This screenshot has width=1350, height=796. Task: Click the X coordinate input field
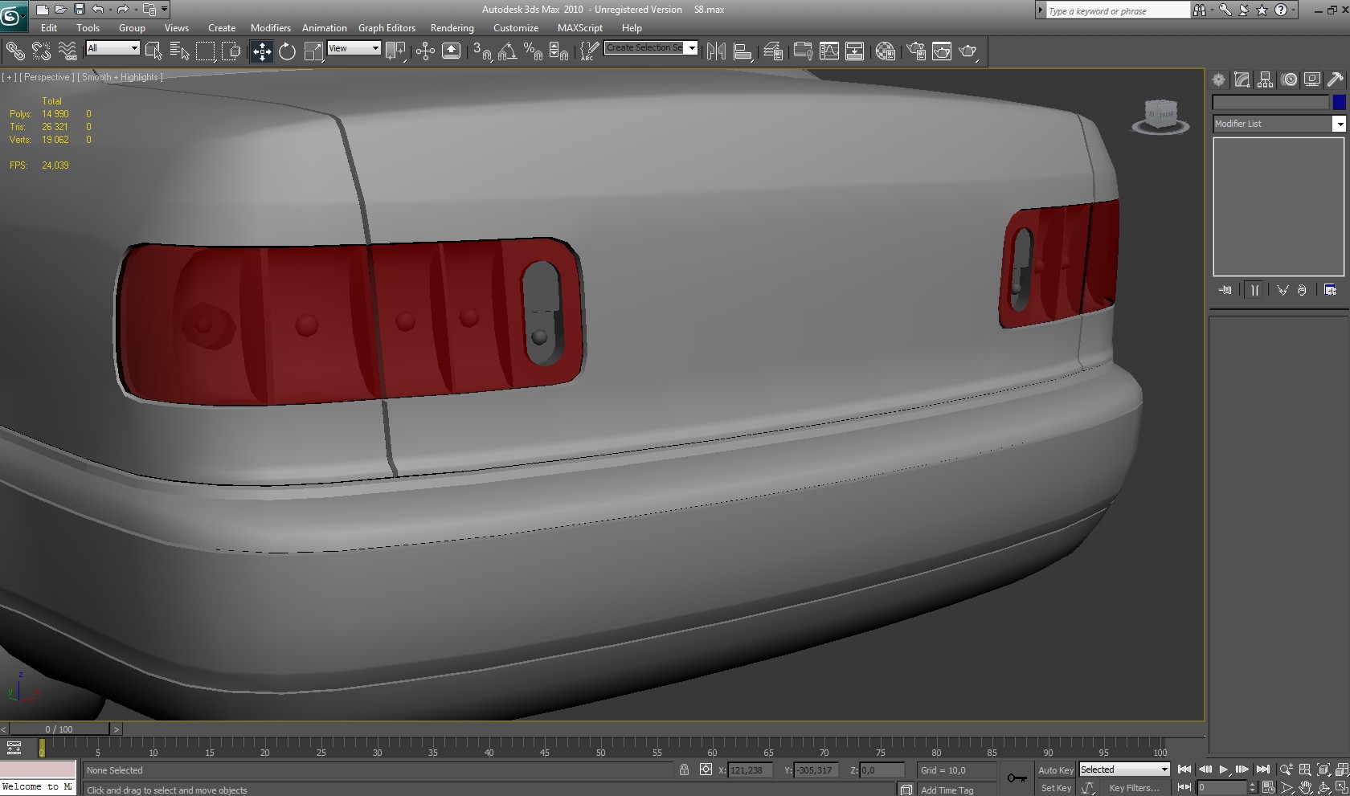point(750,770)
